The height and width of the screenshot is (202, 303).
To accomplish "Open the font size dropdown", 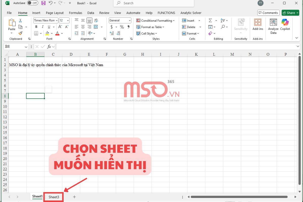I will click(68, 20).
